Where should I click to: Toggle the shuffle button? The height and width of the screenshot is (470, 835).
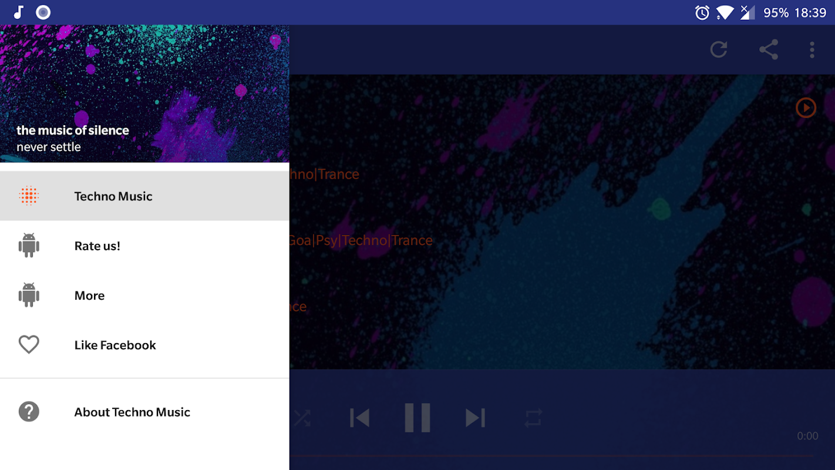302,418
